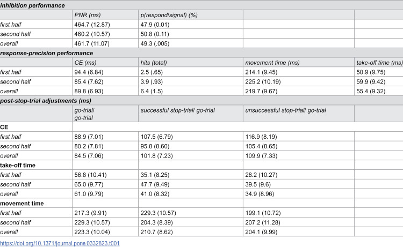Viewport: 403px width, 247px height.
Task: Select the bold 'movement time' subsection label
Action: [22, 204]
